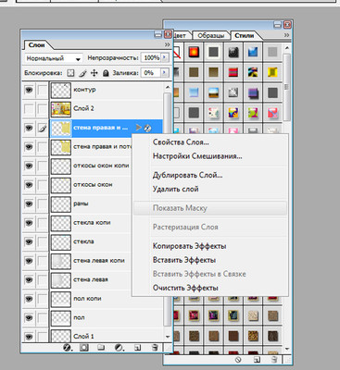This screenshot has height=370, width=340.
Task: Open the Заливка slider arrow
Action: click(165, 73)
